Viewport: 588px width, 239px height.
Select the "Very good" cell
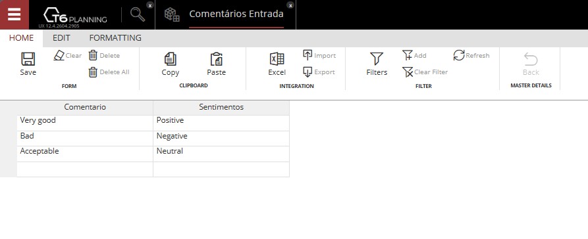click(85, 123)
